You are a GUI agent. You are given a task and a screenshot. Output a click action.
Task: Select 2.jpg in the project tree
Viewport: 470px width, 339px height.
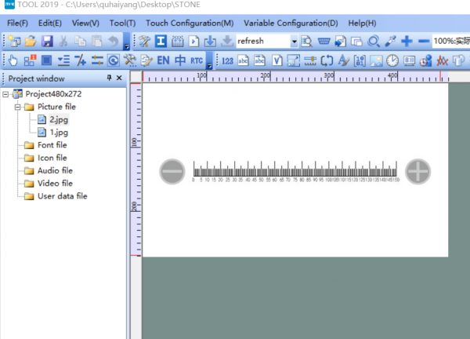[59, 120]
